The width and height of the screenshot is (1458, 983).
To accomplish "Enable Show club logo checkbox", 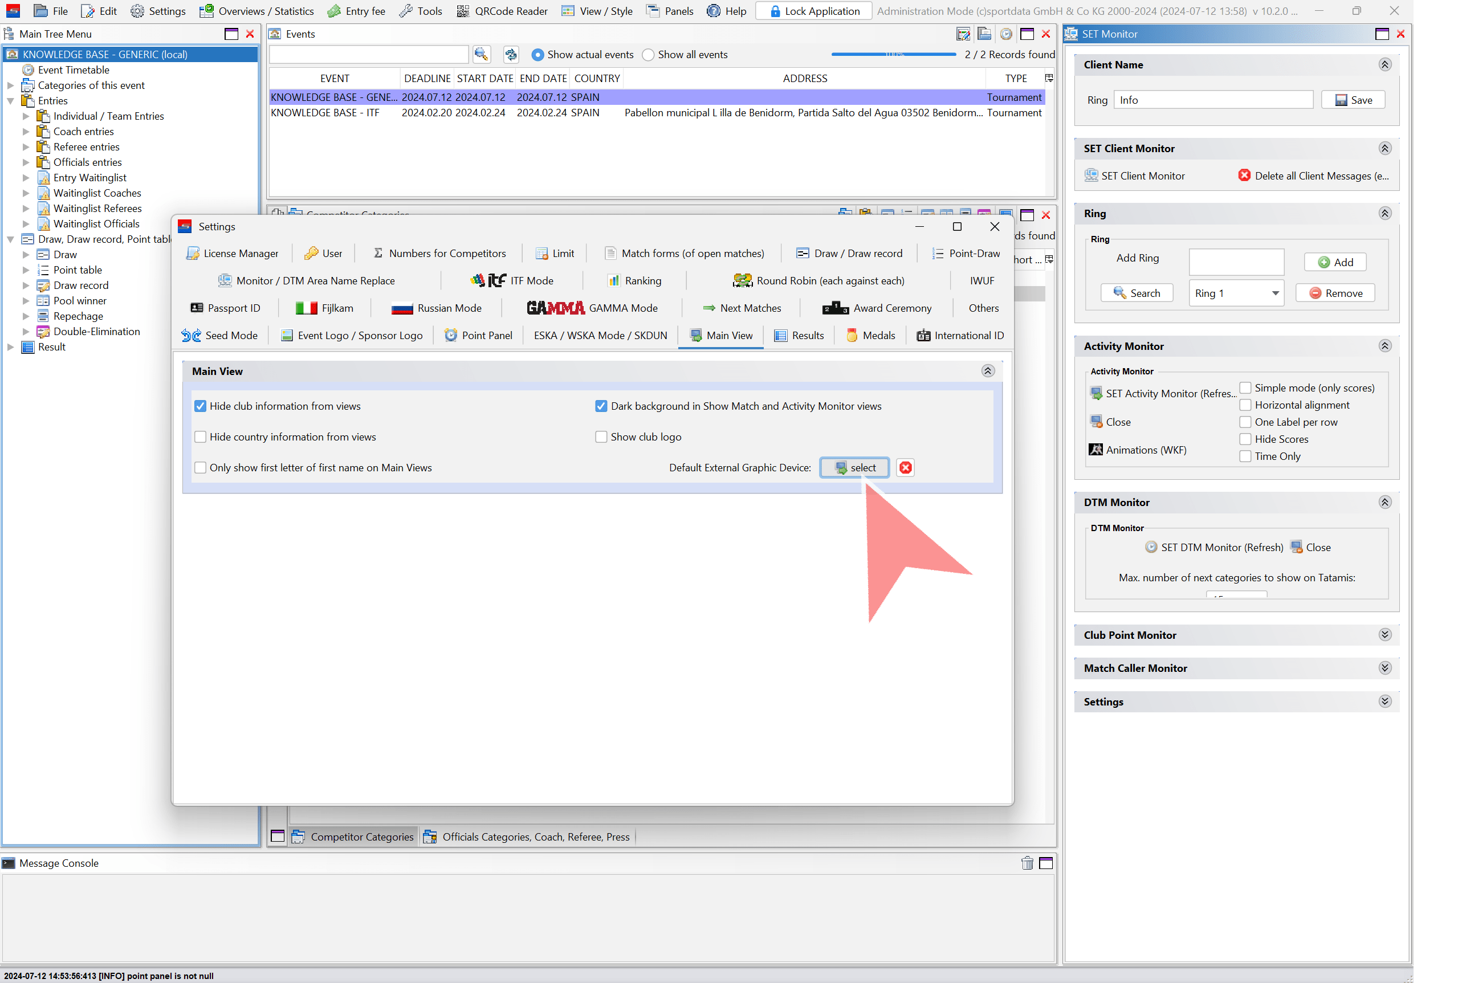I will coord(601,437).
